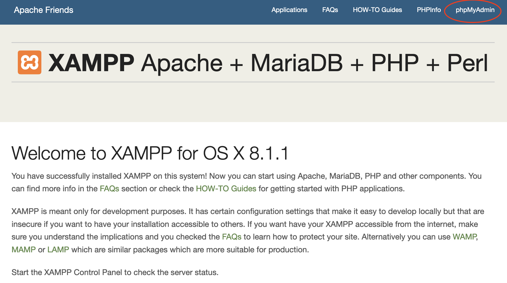This screenshot has height=283, width=507.
Task: View PHPInfo details
Action: pos(428,10)
